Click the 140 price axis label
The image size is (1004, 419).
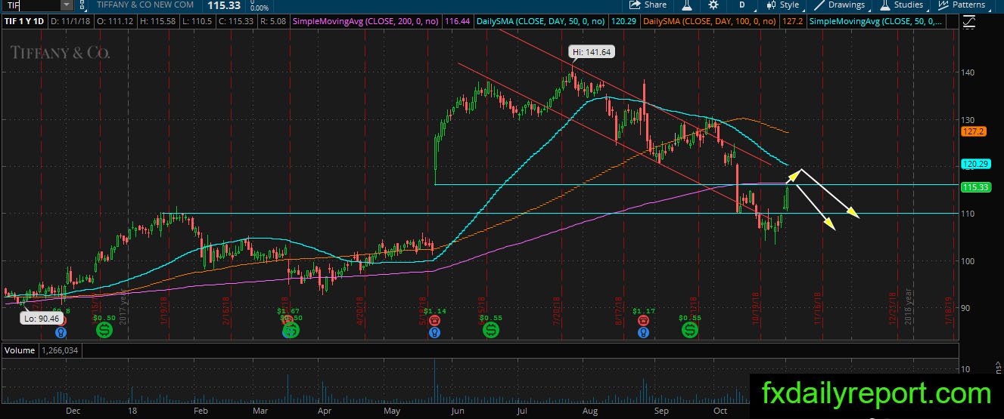[968, 72]
